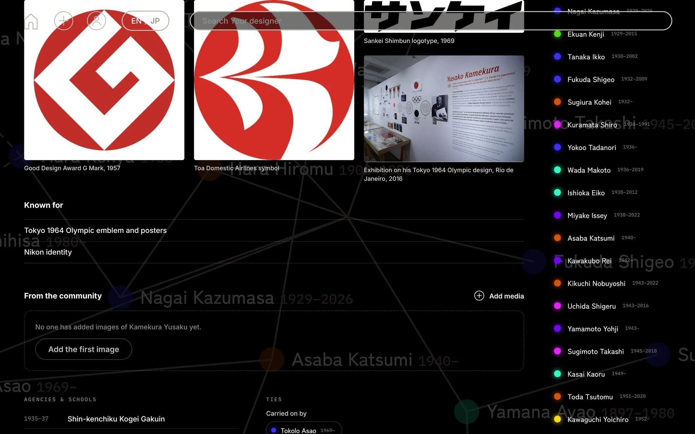Go to the home icon
The height and width of the screenshot is (434, 695).
click(31, 21)
